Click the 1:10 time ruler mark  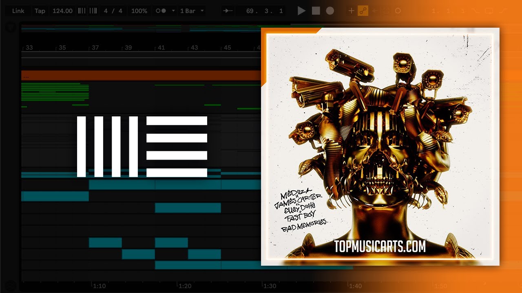99,286
